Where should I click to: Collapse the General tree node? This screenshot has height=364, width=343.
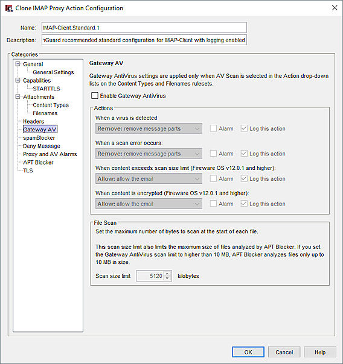18,64
